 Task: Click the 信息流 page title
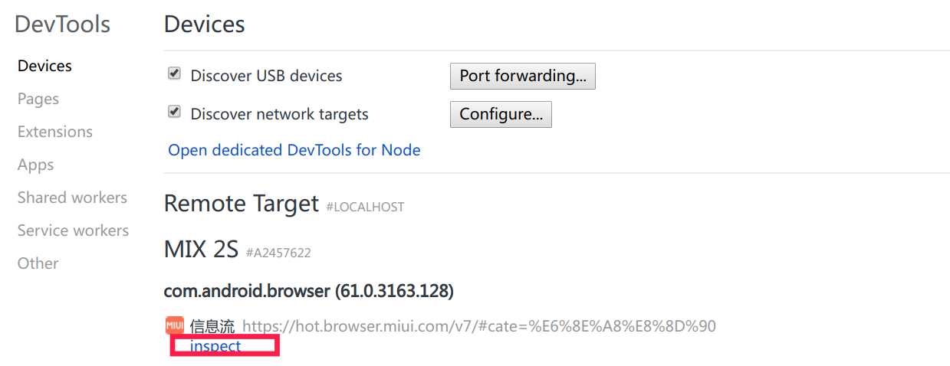(x=212, y=326)
